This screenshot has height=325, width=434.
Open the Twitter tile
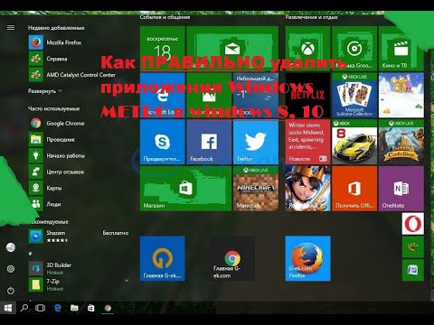256,142
